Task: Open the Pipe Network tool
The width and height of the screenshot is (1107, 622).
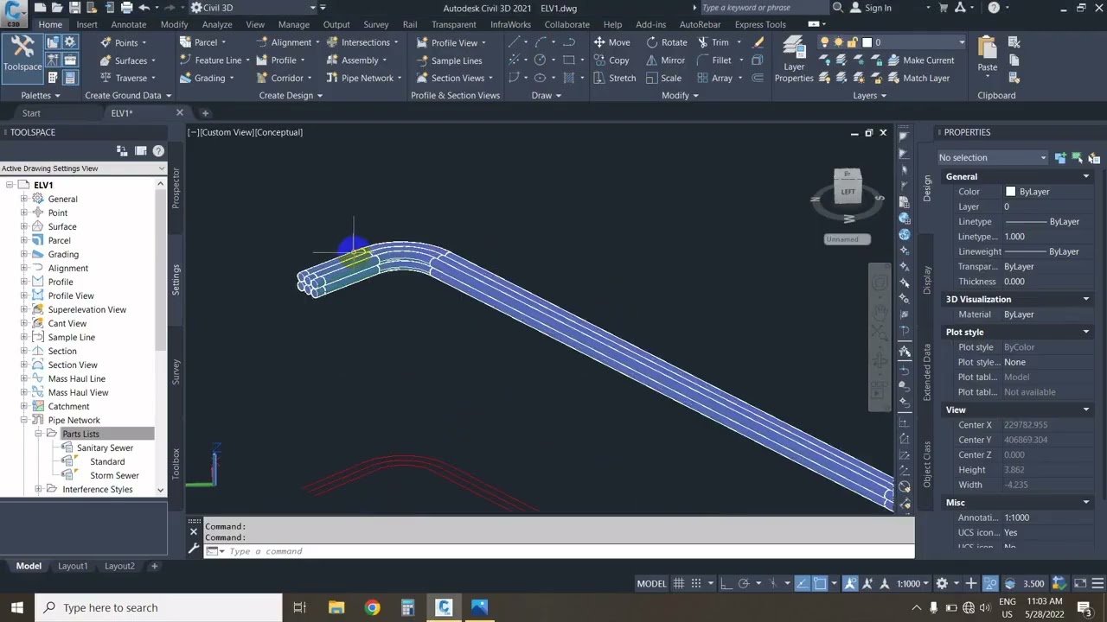Action: click(x=365, y=78)
